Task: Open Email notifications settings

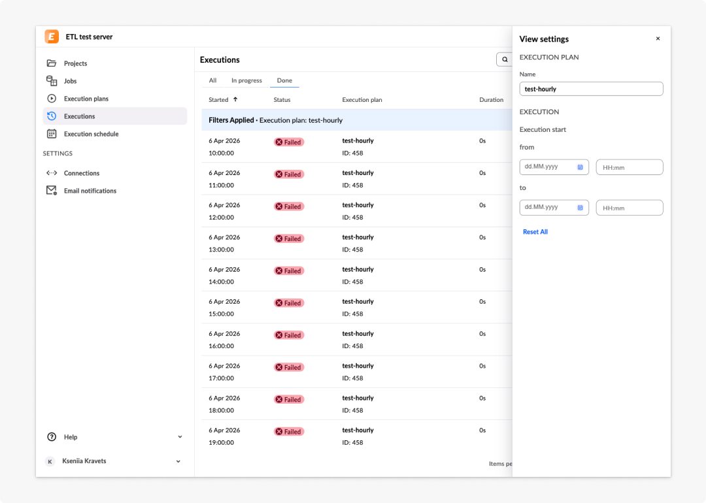Action: [x=115, y=190]
